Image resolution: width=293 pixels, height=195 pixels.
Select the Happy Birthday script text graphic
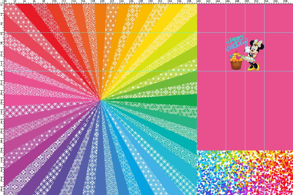[x=237, y=42]
